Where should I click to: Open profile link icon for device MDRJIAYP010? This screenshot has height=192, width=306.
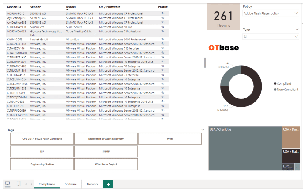coord(163,13)
